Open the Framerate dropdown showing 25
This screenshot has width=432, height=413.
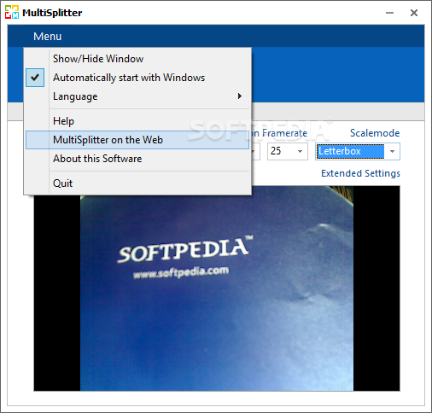tap(288, 151)
